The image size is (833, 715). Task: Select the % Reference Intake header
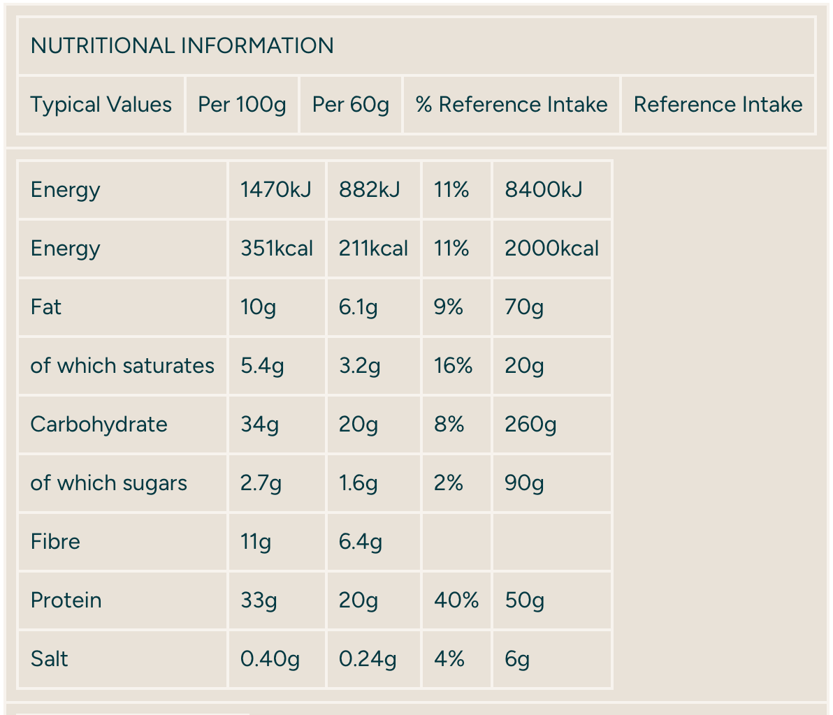(x=511, y=105)
